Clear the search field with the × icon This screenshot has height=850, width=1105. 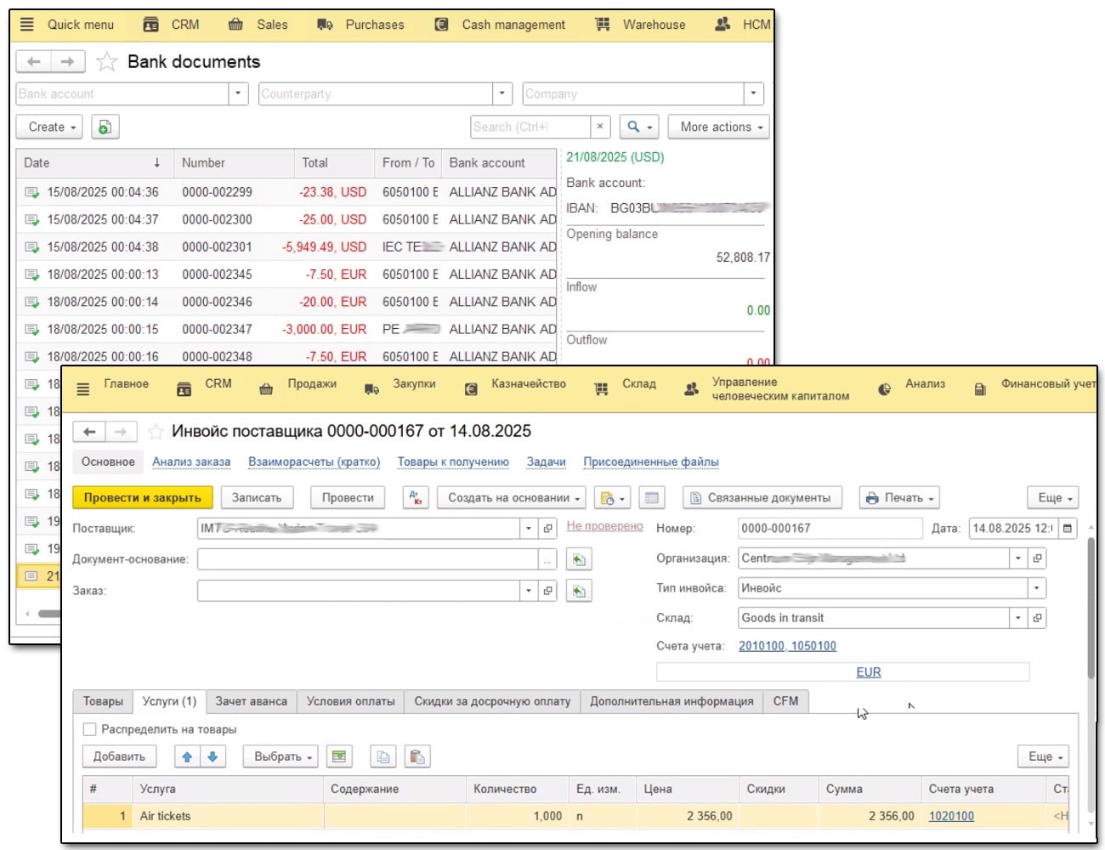tap(600, 127)
